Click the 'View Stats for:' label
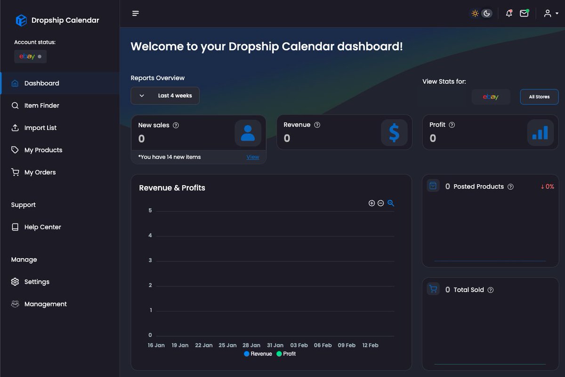This screenshot has width=565, height=377. 444,82
